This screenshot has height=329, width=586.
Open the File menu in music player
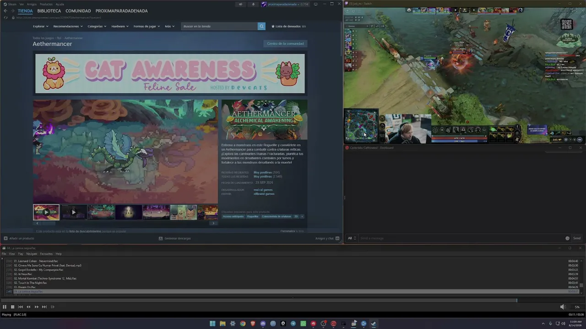tap(4, 254)
